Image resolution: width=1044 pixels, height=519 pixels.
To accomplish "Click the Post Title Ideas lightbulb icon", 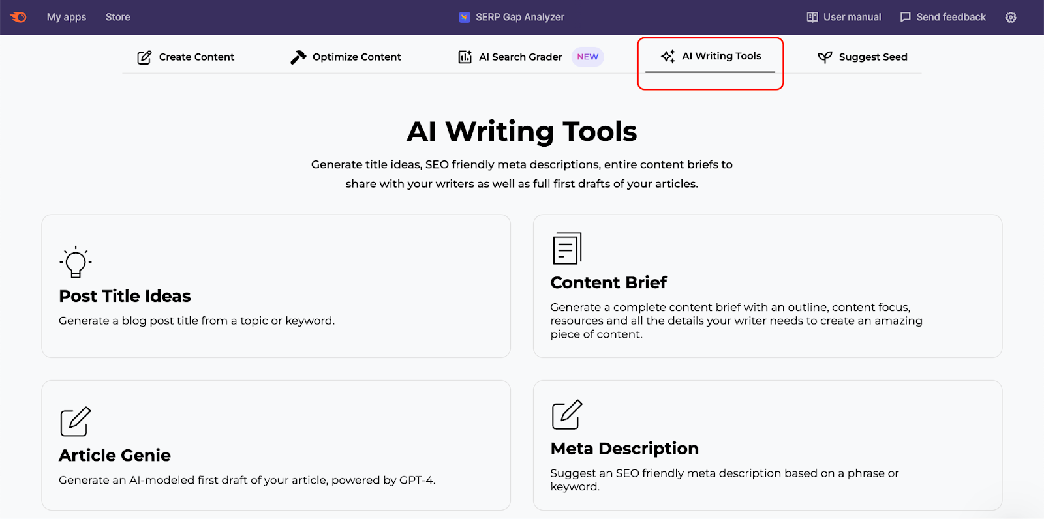I will click(76, 262).
